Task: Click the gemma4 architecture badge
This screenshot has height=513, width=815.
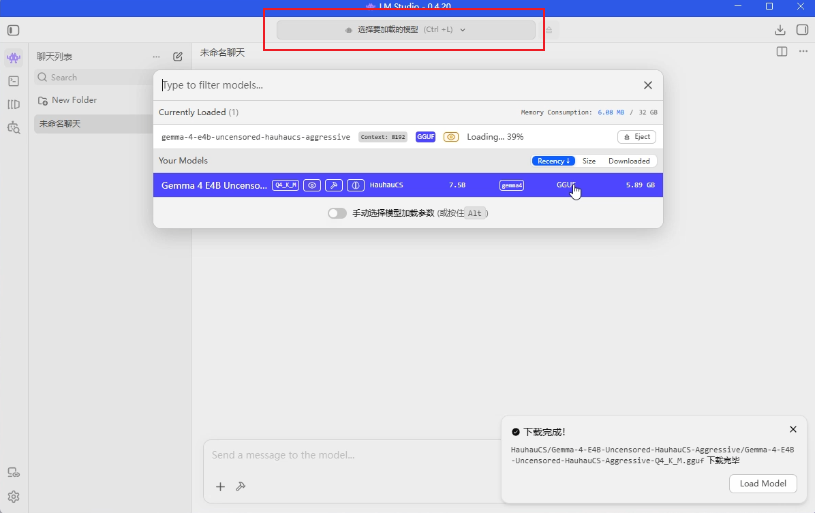Action: 512,185
